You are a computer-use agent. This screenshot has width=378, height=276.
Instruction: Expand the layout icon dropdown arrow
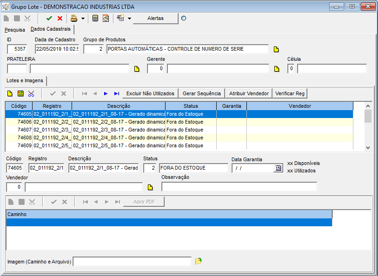click(129, 19)
